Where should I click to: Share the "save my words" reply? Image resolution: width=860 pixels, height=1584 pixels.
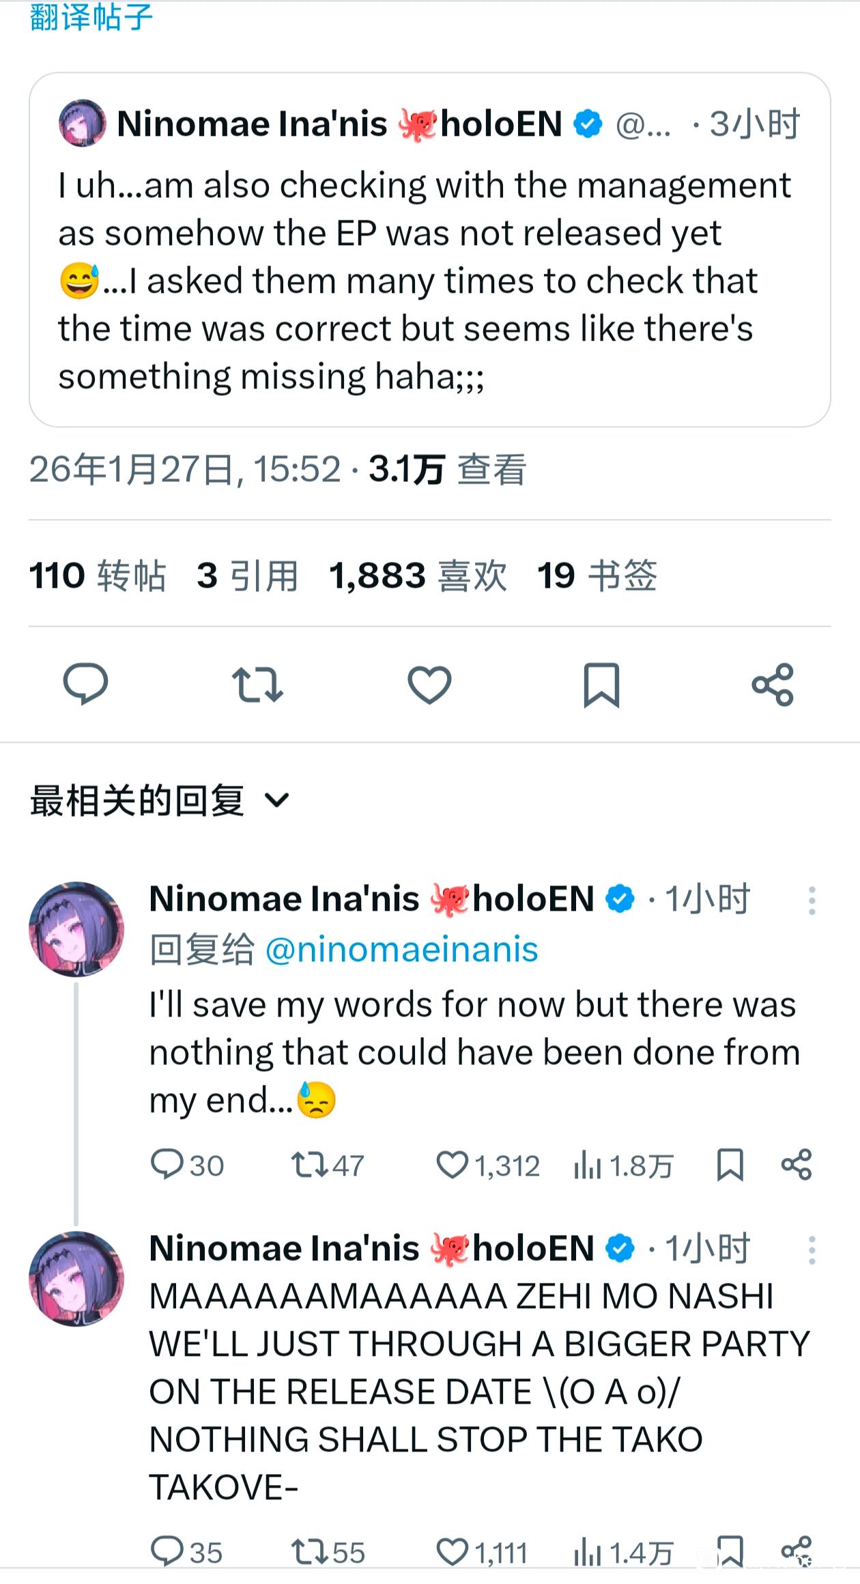click(796, 1165)
